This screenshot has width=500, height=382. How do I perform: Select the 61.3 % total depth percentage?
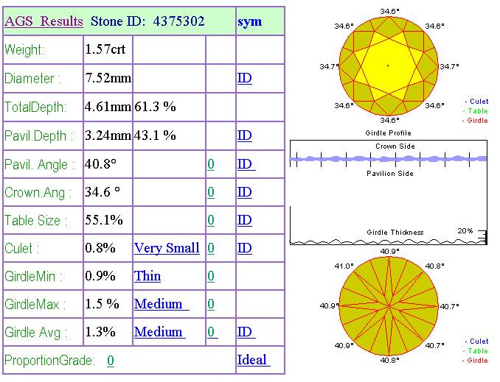[x=155, y=107]
